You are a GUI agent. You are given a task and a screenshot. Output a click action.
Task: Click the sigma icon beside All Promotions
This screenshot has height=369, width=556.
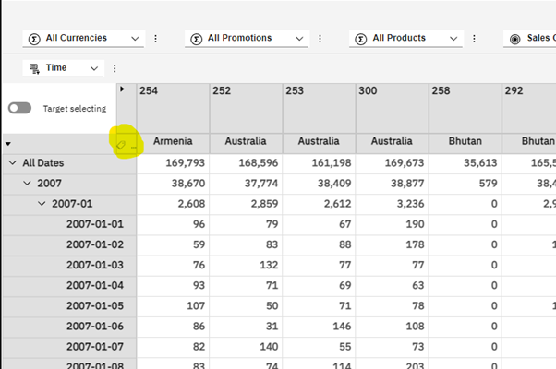(x=196, y=39)
